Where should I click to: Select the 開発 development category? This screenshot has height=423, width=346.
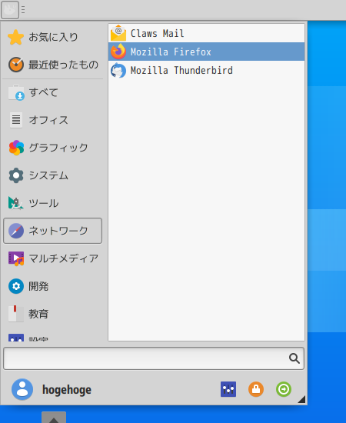52,286
